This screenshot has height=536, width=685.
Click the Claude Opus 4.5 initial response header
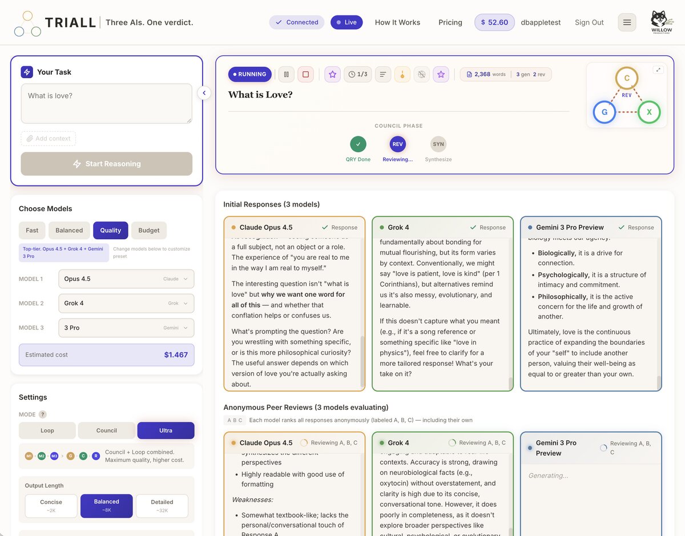coord(295,227)
